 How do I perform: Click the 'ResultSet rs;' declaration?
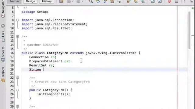[x=42, y=65]
